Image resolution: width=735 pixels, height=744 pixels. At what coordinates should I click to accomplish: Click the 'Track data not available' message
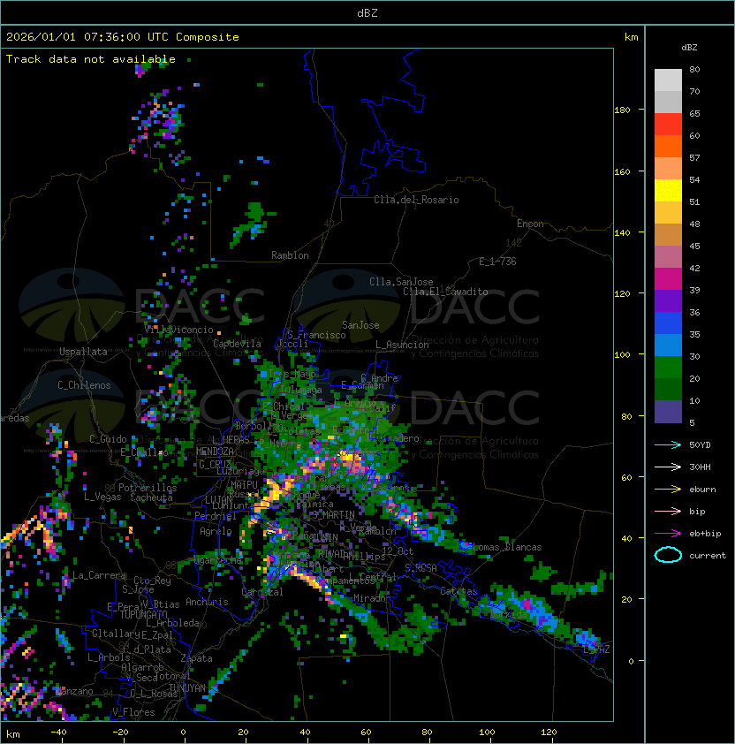pyautogui.click(x=91, y=59)
